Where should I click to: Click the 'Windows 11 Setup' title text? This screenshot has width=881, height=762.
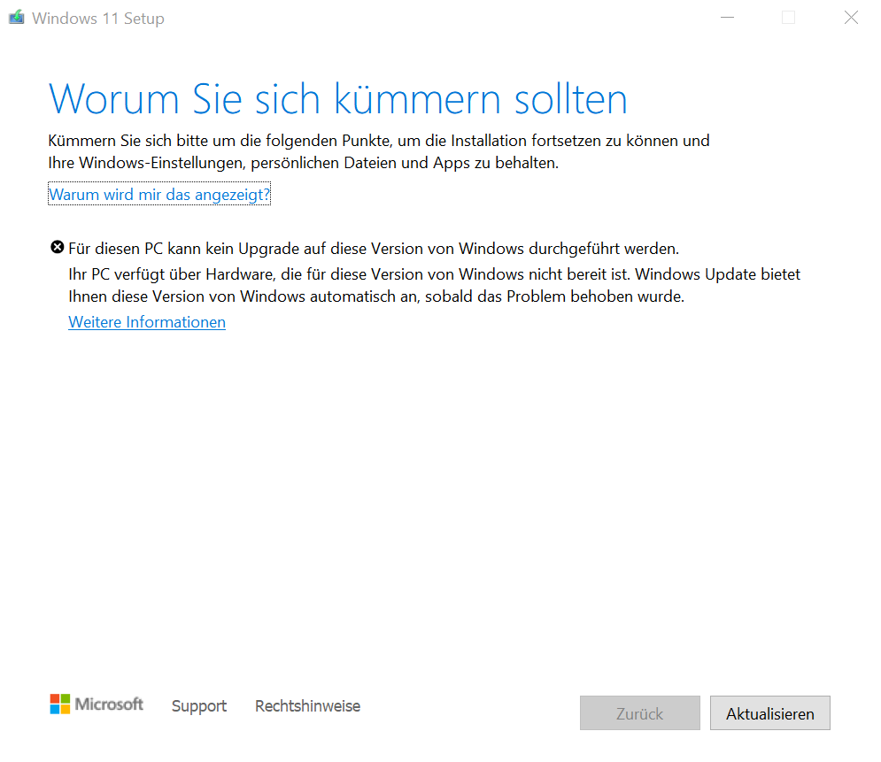(97, 19)
